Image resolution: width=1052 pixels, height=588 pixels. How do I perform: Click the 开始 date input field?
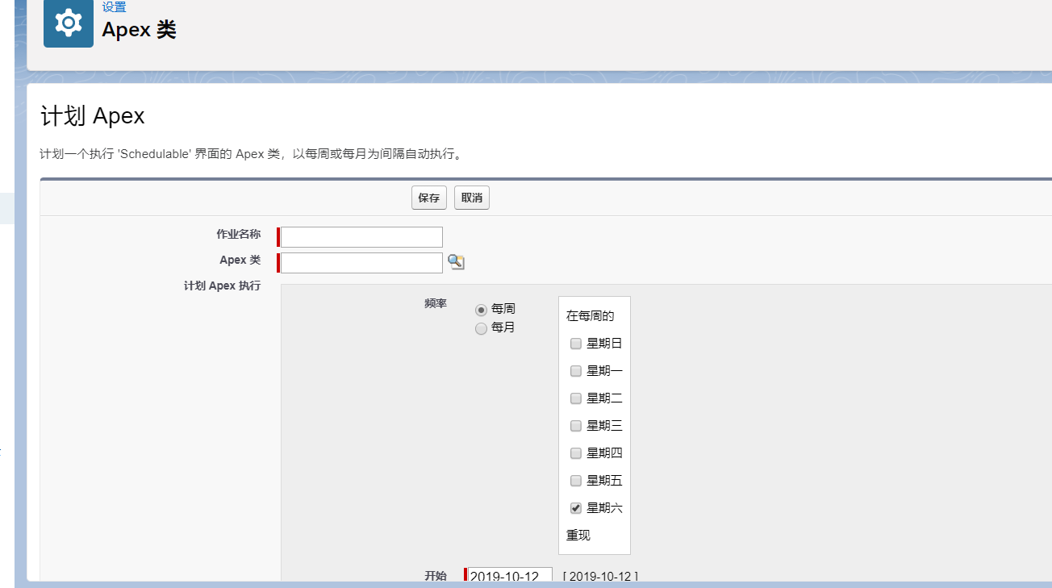(510, 576)
